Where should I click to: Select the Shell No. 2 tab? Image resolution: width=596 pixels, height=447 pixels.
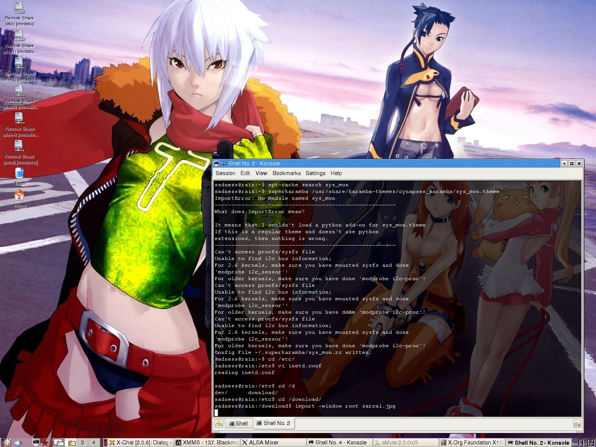point(273,423)
